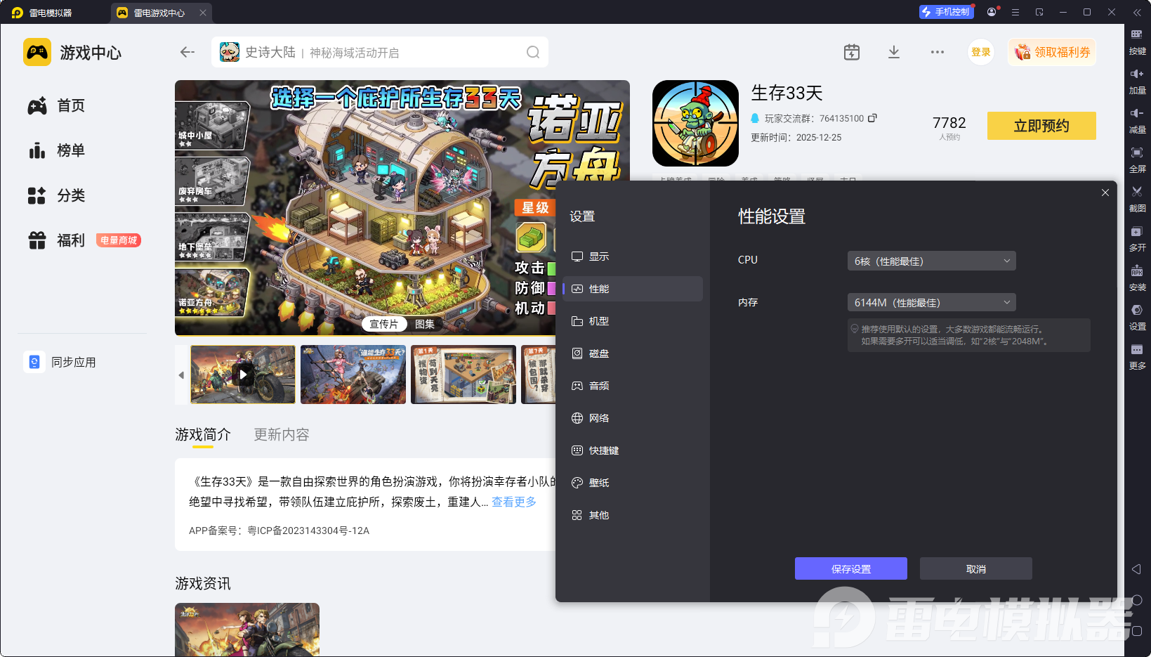Open 壁纸 wallpaper settings
Image resolution: width=1151 pixels, height=657 pixels.
click(x=632, y=483)
